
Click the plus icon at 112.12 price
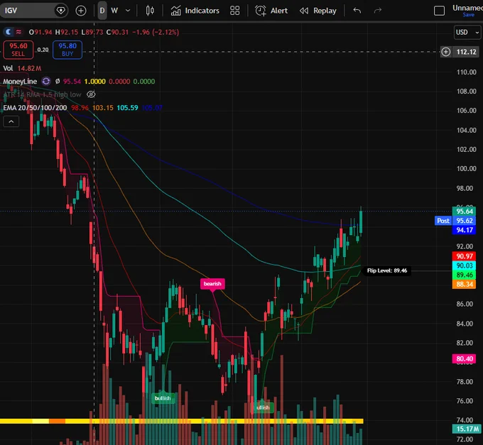click(x=445, y=52)
